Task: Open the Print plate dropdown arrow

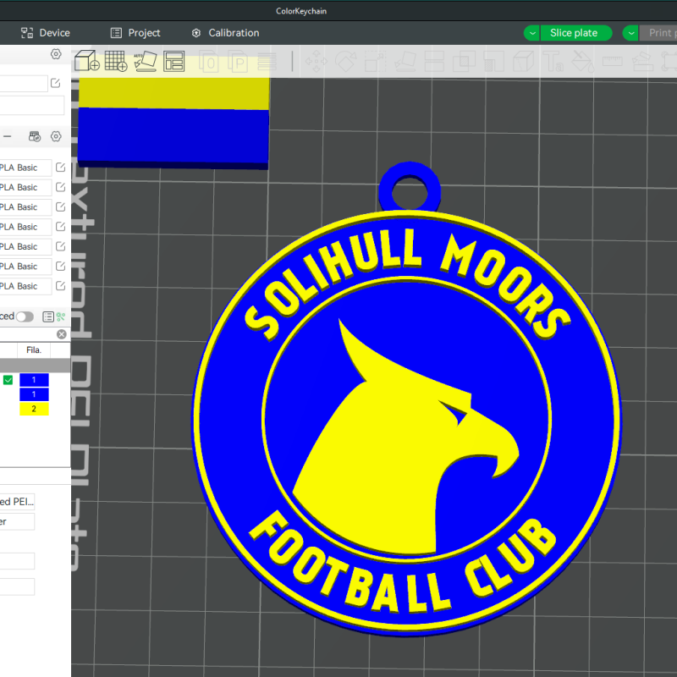Action: [x=630, y=33]
